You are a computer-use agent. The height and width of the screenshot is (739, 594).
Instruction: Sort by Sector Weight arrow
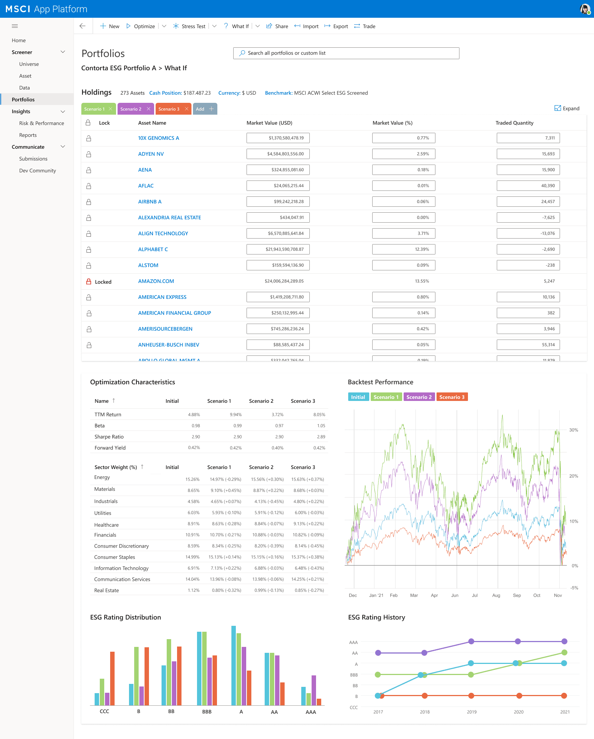142,467
